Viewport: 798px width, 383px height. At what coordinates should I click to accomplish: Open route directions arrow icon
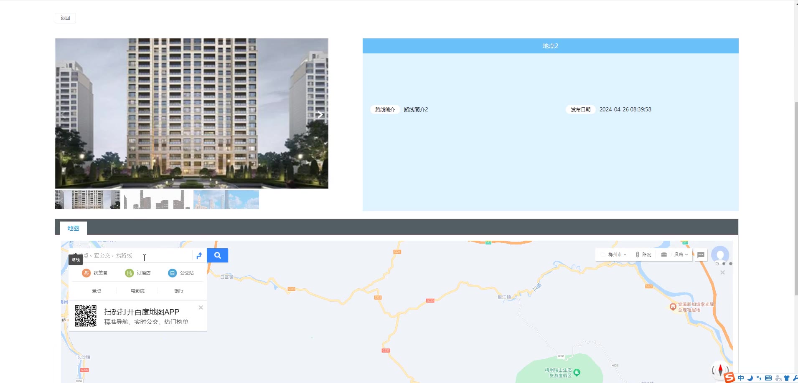[x=199, y=255]
